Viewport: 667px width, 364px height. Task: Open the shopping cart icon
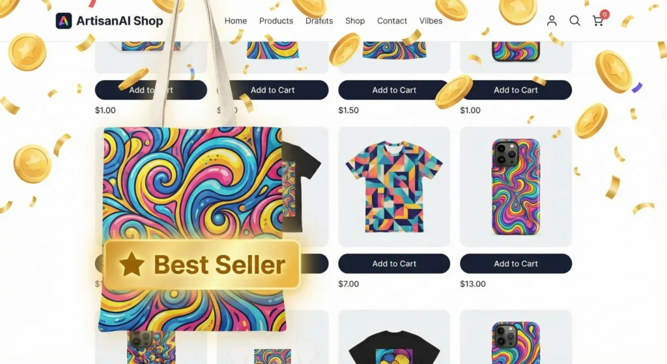(x=598, y=21)
